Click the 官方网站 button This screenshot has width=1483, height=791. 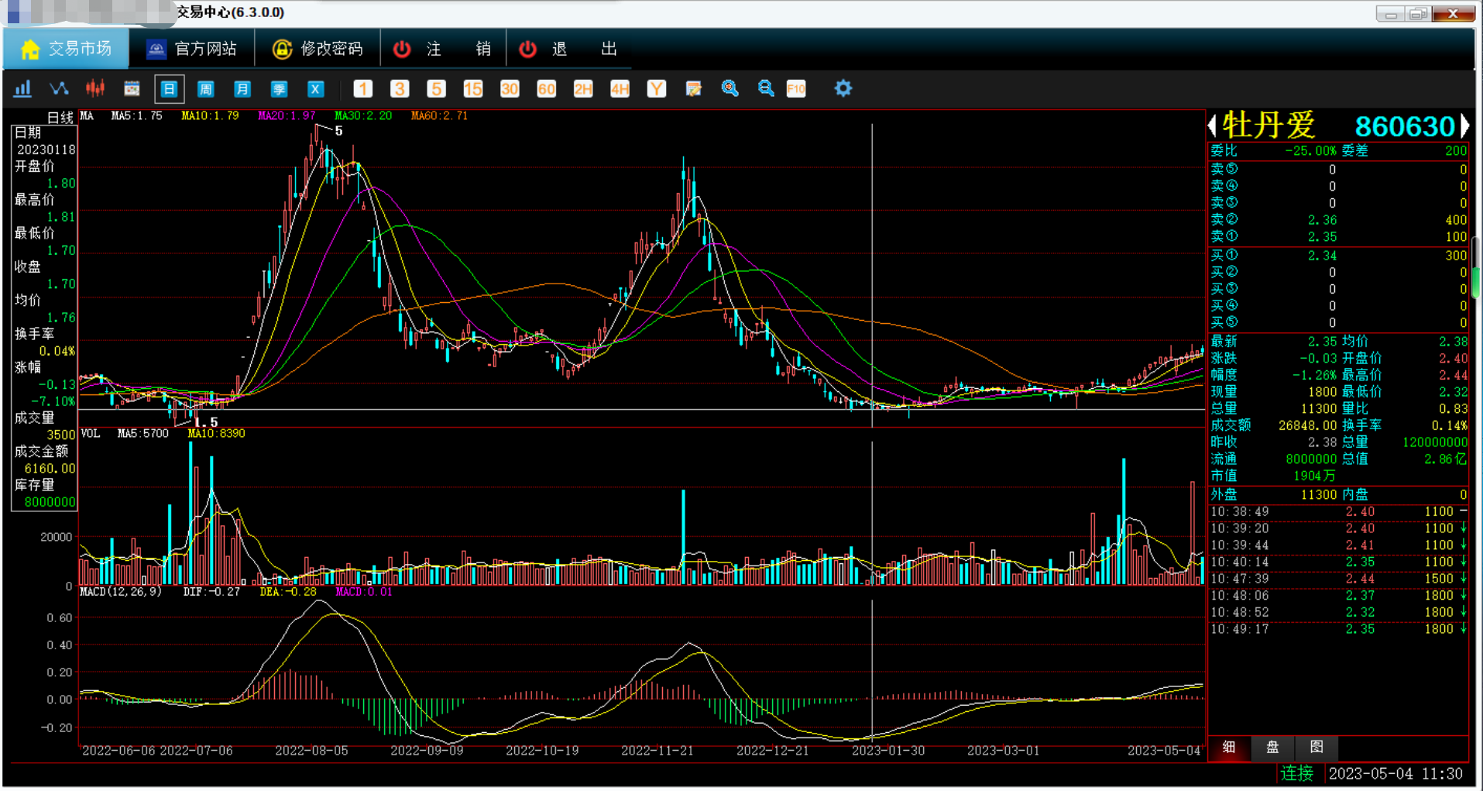click(191, 49)
